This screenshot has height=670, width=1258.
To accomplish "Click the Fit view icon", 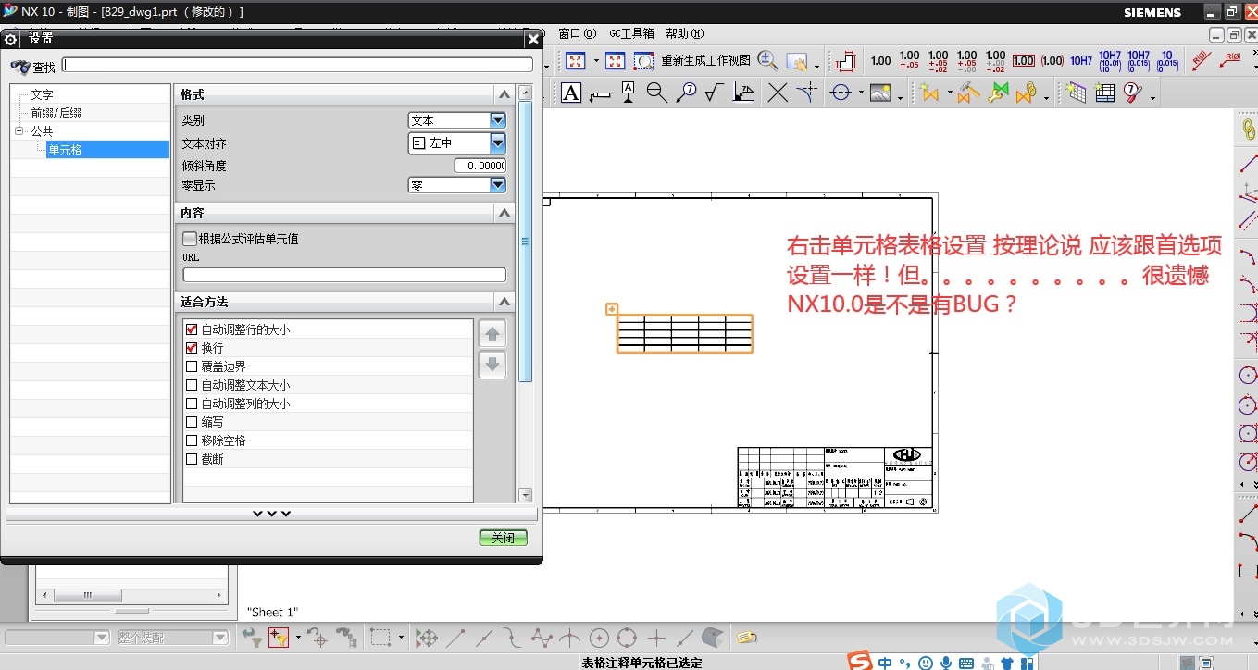I will coord(575,61).
